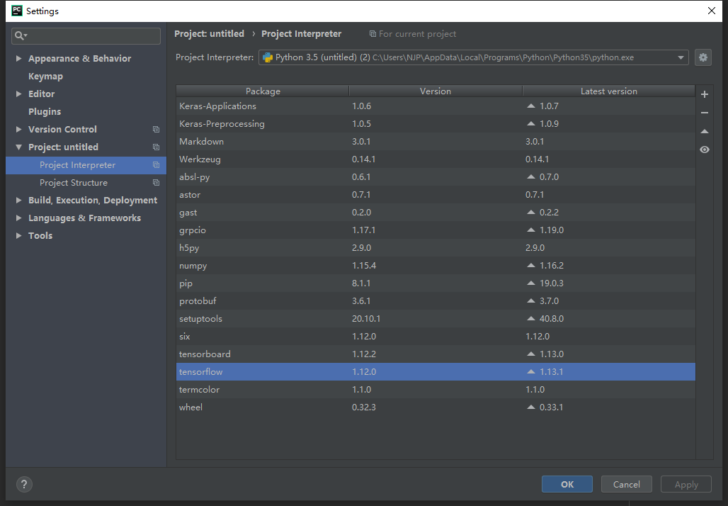Click the uninstall package minus icon
The height and width of the screenshot is (506, 728).
(x=705, y=113)
